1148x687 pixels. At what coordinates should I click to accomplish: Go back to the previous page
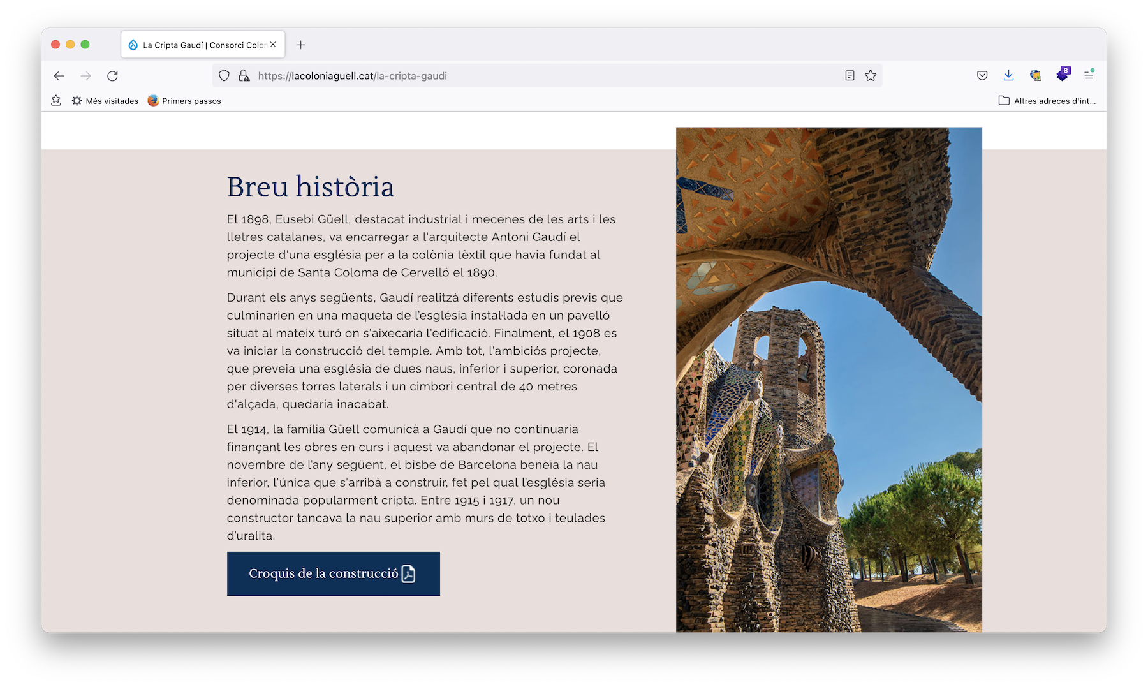point(59,76)
